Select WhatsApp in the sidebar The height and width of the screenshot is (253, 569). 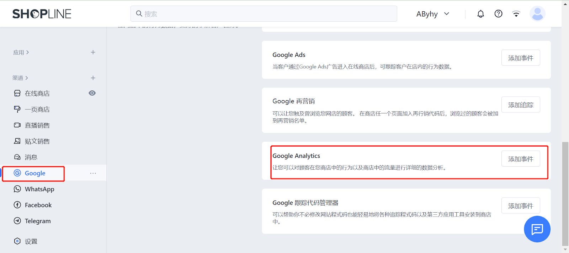coord(39,189)
